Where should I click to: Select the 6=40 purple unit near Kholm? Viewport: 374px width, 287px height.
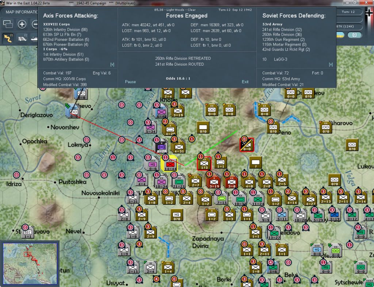coord(161,111)
